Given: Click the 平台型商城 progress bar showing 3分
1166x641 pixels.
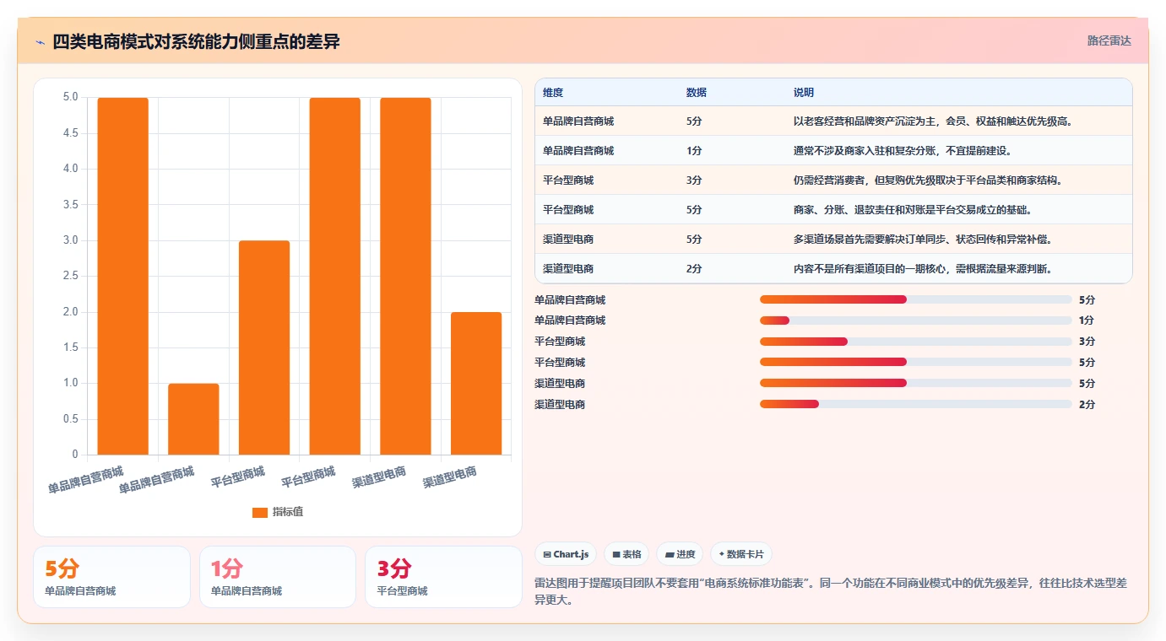Looking at the screenshot, I should coord(916,342).
